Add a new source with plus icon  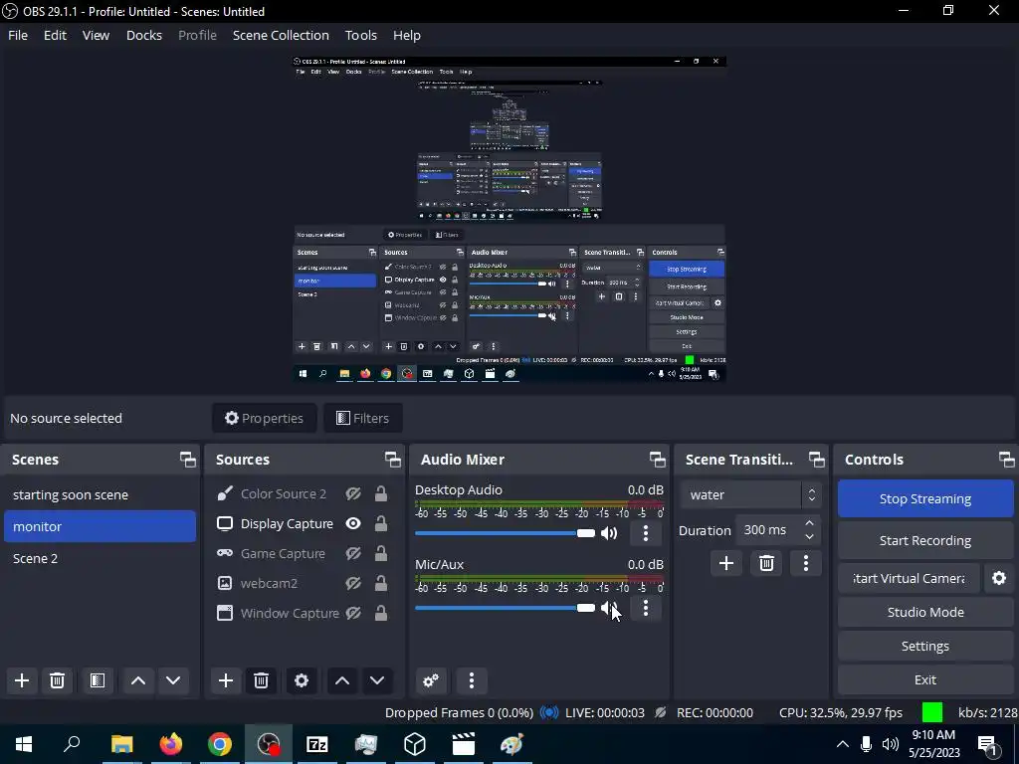point(226,680)
